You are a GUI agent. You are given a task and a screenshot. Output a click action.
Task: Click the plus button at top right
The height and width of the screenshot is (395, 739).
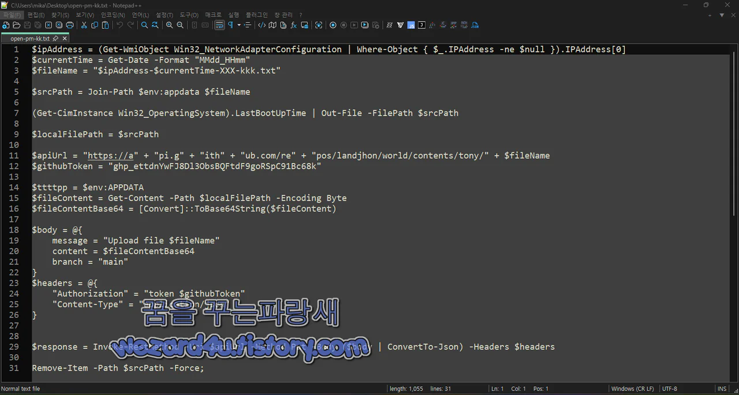pos(710,15)
